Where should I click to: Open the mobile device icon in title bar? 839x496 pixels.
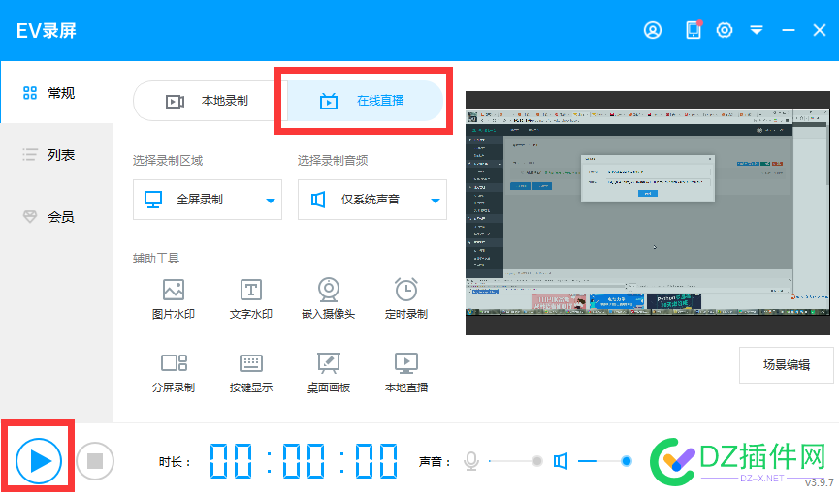694,30
